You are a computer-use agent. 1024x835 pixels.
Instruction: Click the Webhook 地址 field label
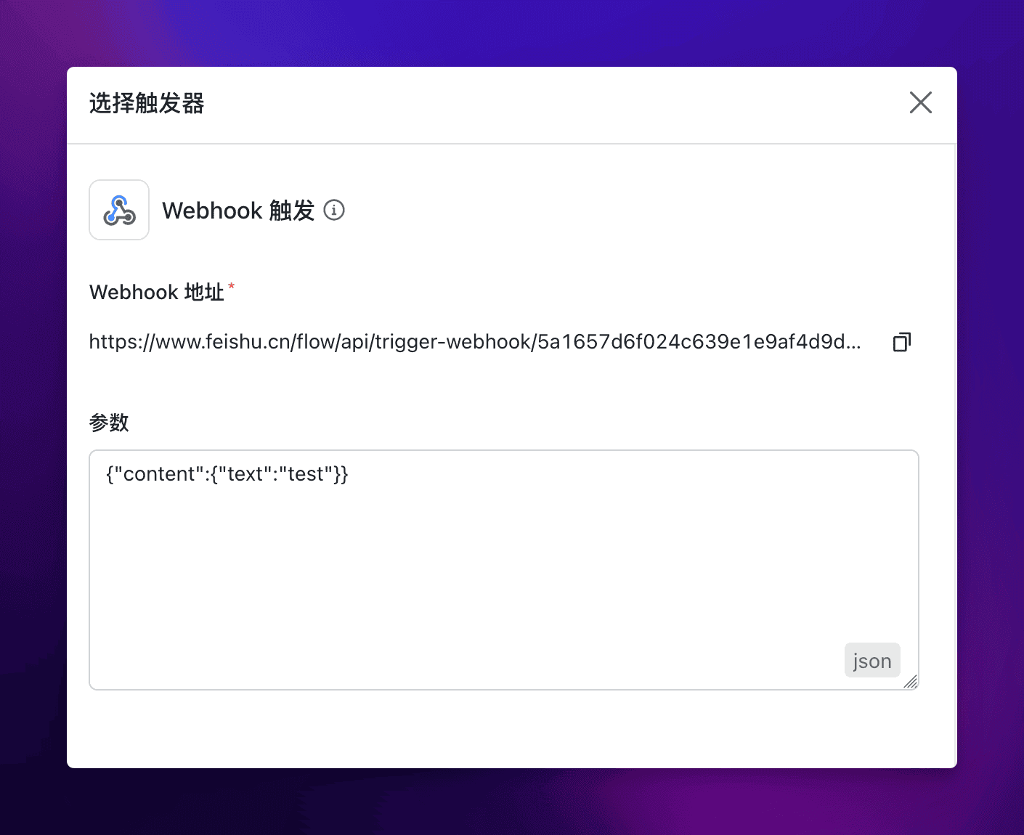tap(156, 292)
